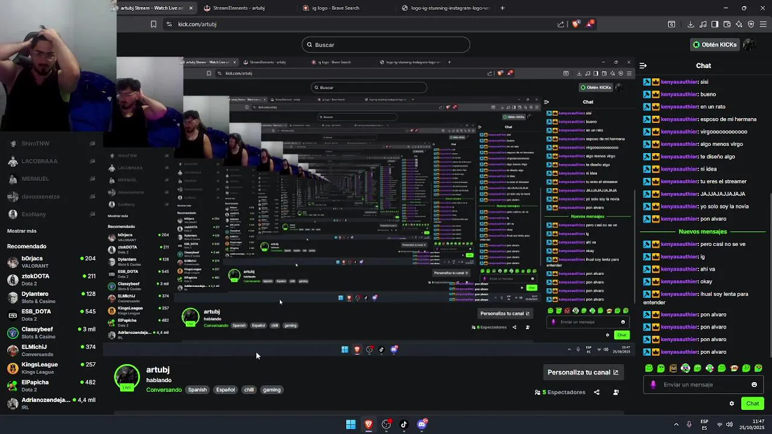Close the artubj Stream tab
This screenshot has width=772, height=434.
(x=191, y=8)
